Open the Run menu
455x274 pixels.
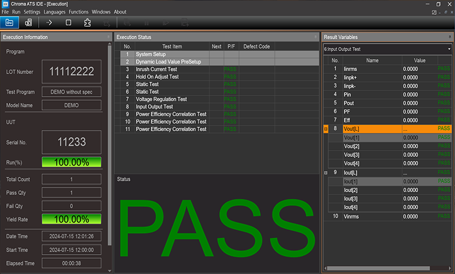17,12
